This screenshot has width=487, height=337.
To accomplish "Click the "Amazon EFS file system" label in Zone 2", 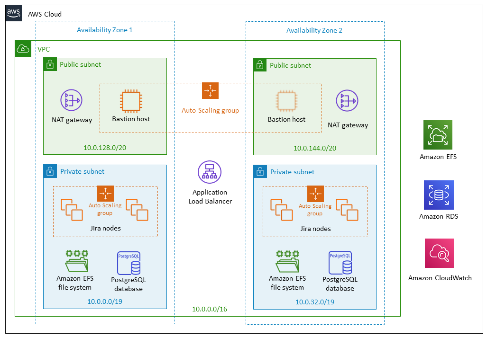I will point(287,283).
